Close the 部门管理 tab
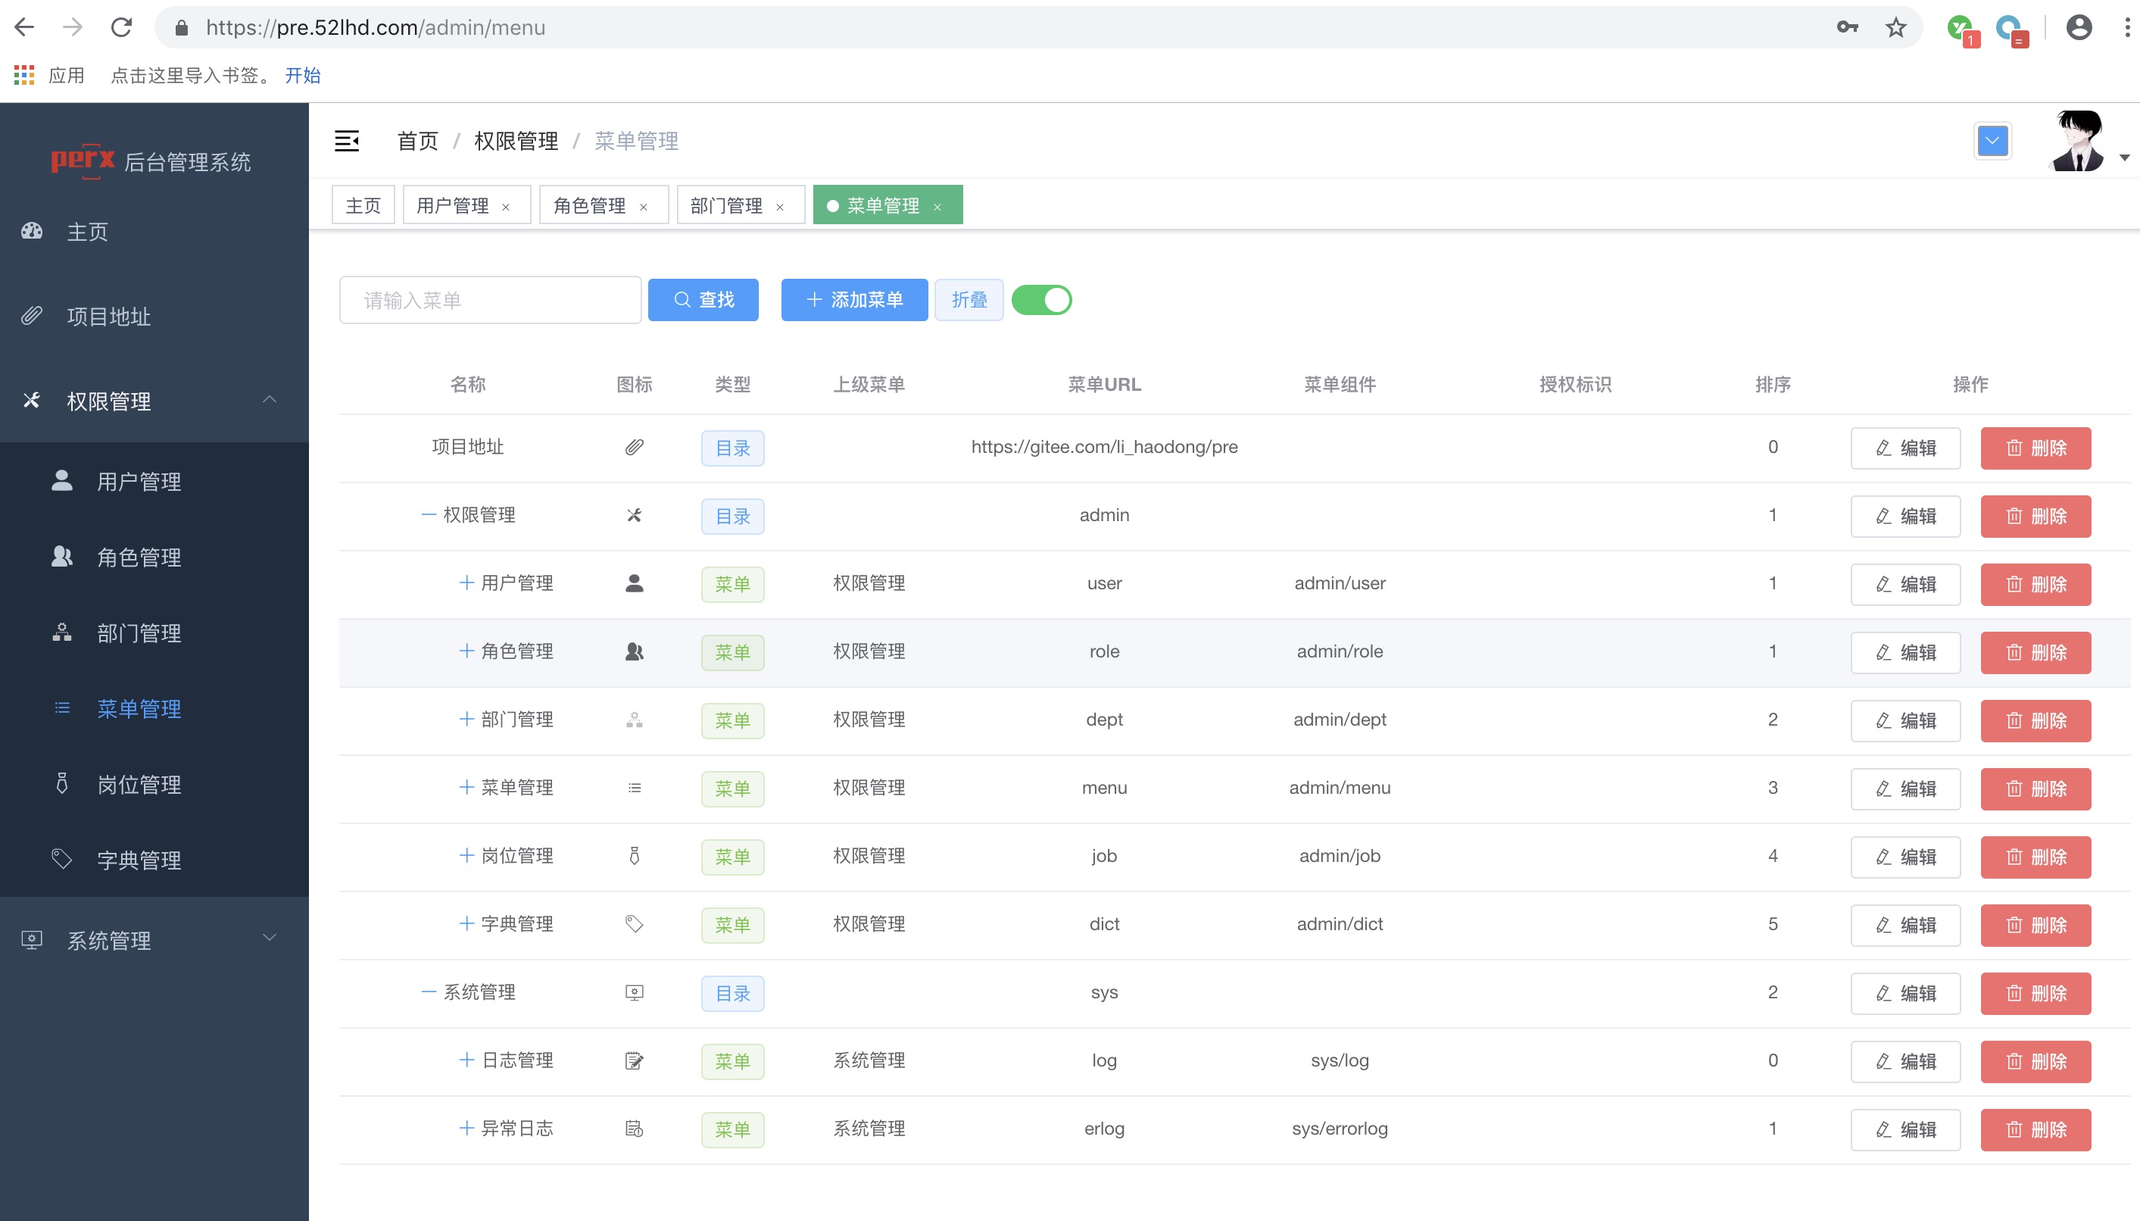The width and height of the screenshot is (2140, 1221). click(x=779, y=207)
